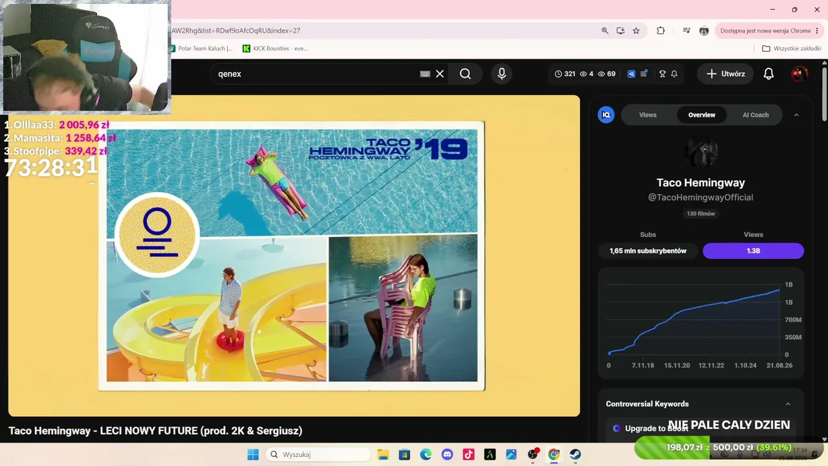Open the media controls icon in Chrome toolbar
Viewport: 828px width, 466px height.
686,30
